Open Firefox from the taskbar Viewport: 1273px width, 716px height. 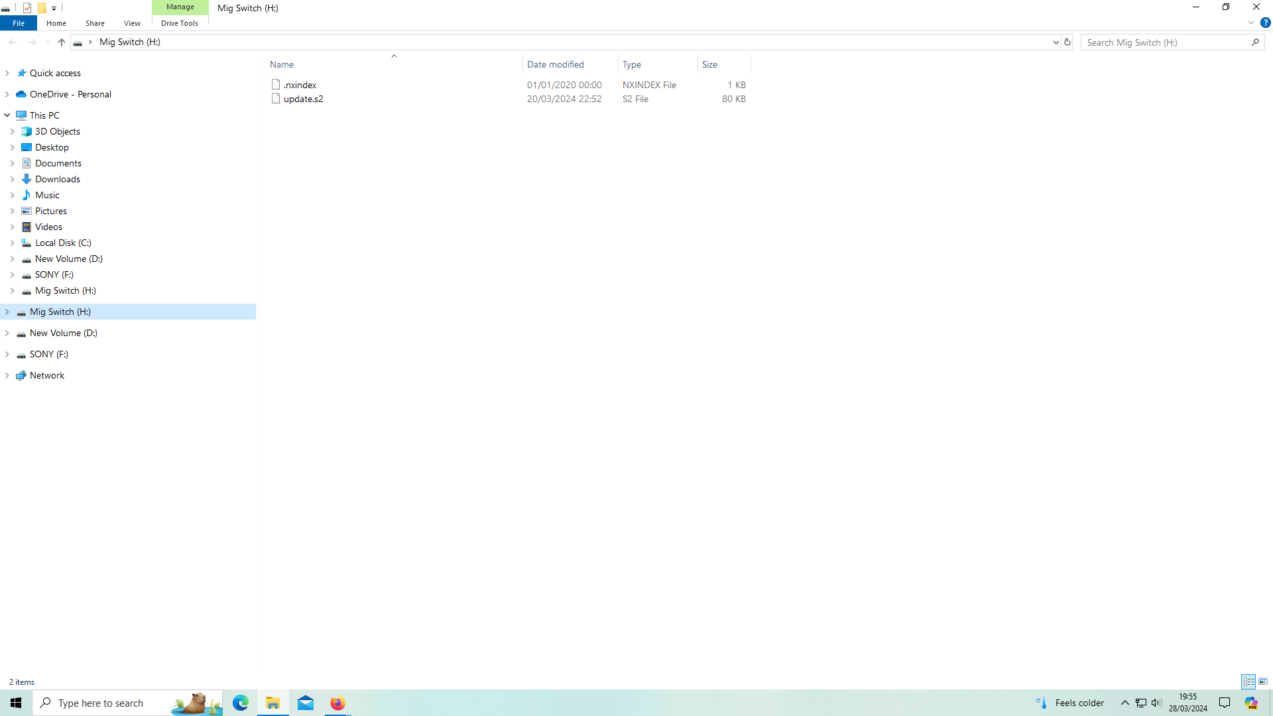tap(338, 703)
